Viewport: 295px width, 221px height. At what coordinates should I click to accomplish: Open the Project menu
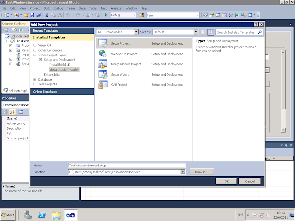pos(34,8)
